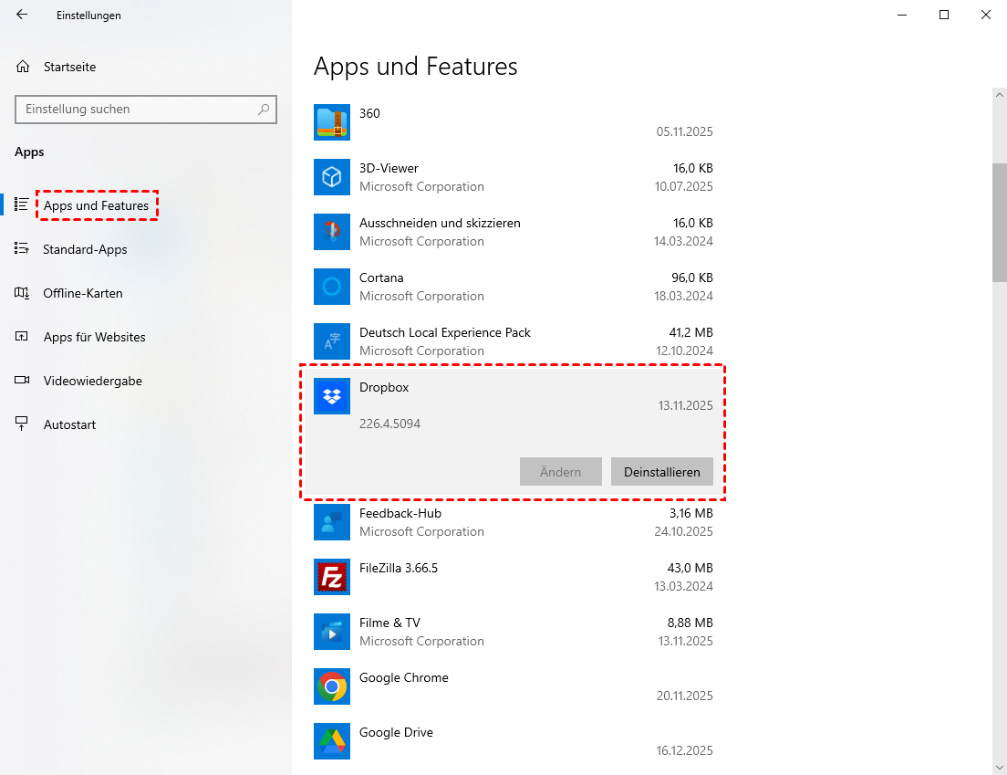Click the 3,16 MB size value

coord(691,513)
